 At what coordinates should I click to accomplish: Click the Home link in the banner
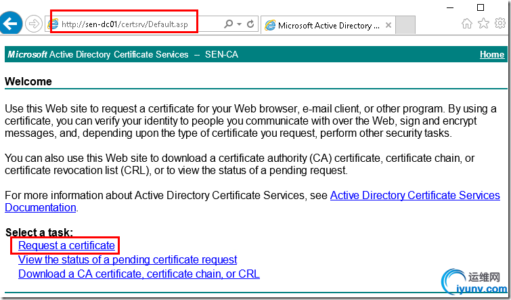click(x=492, y=55)
